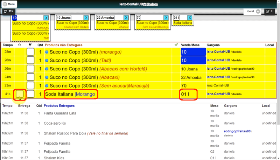Viewport: 280px width, 160px height.
Task: Click Produtos não Entregues header
Action: point(64,45)
